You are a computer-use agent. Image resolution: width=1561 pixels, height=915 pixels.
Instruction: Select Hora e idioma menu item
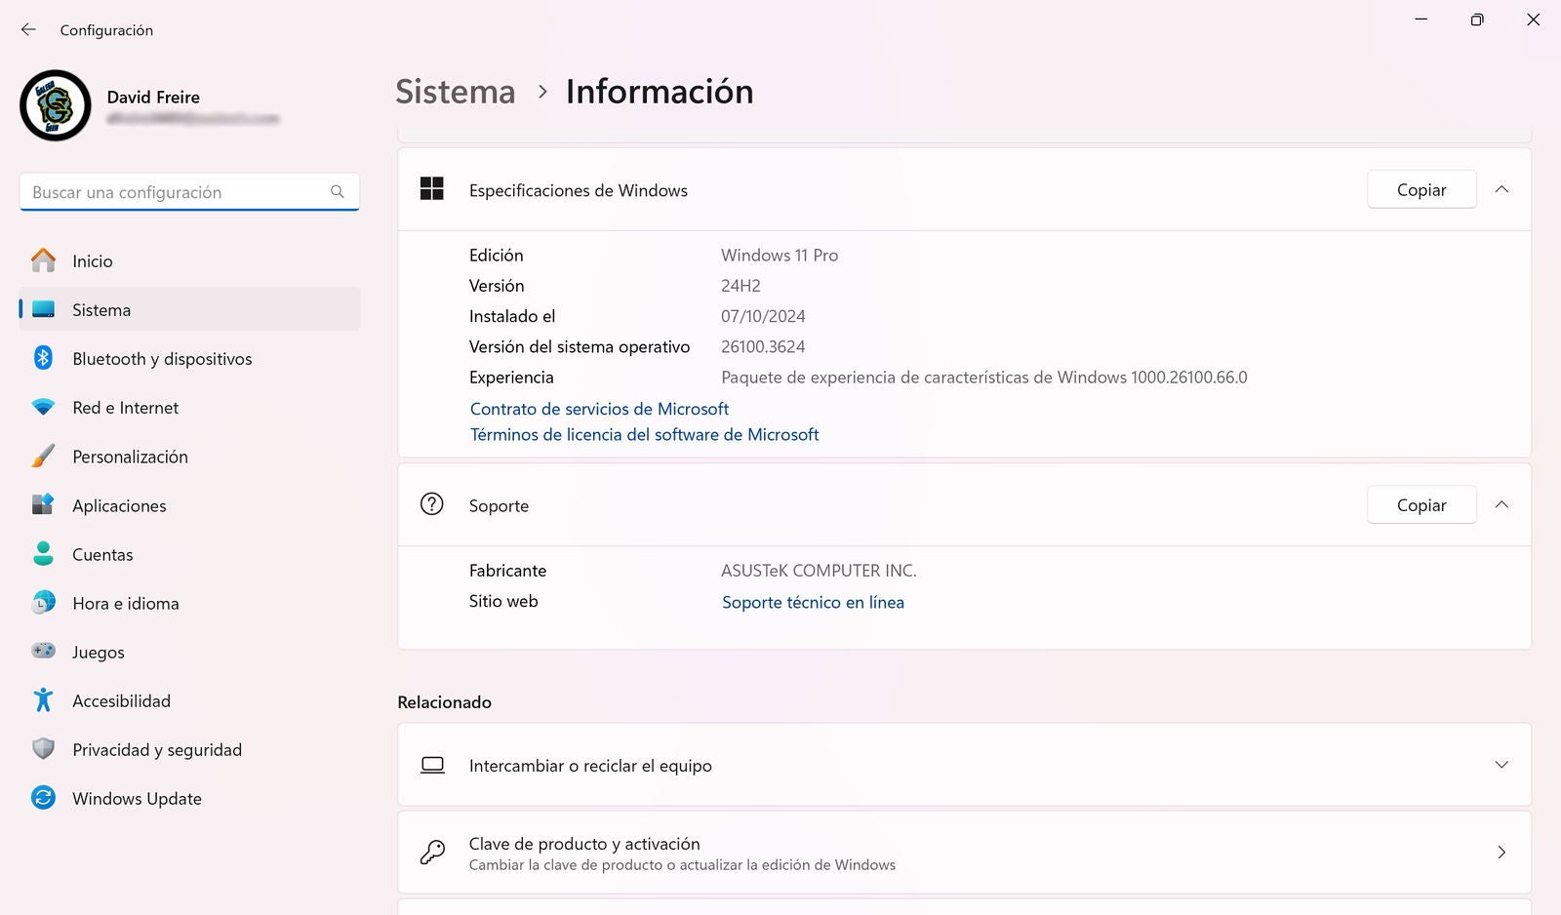125,603
